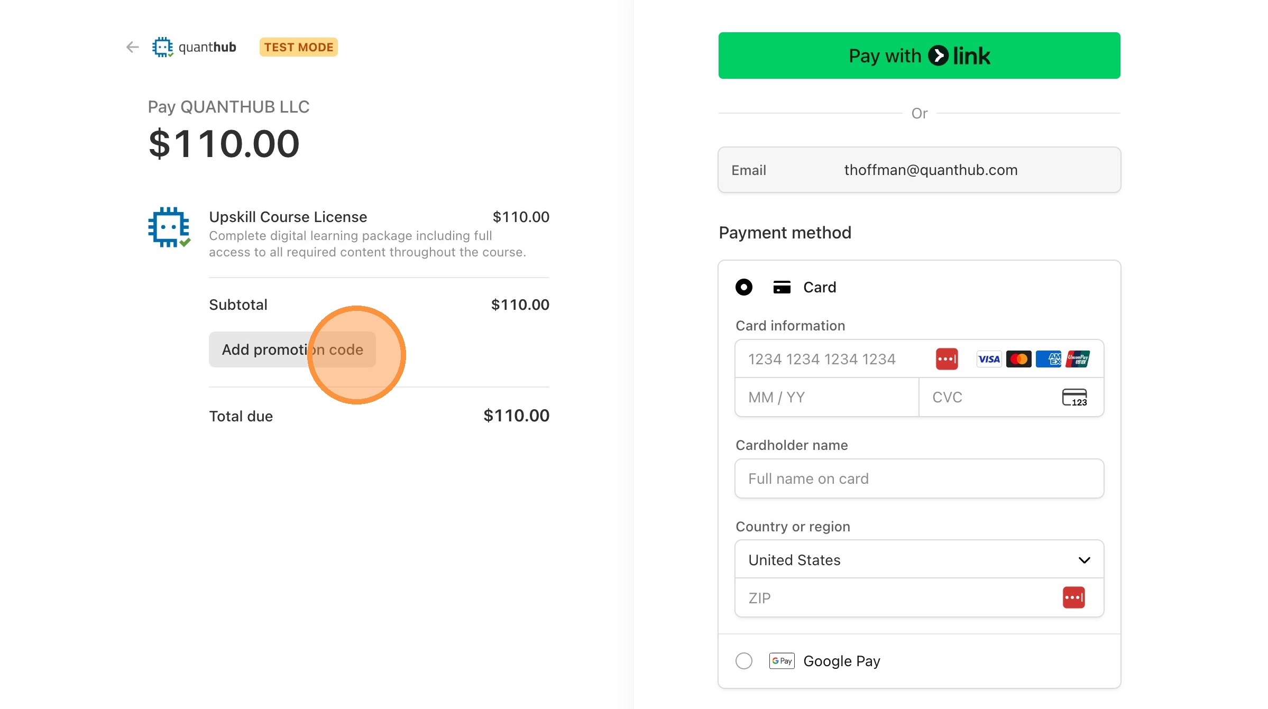
Task: Click Add promotion code button
Action: click(x=292, y=349)
